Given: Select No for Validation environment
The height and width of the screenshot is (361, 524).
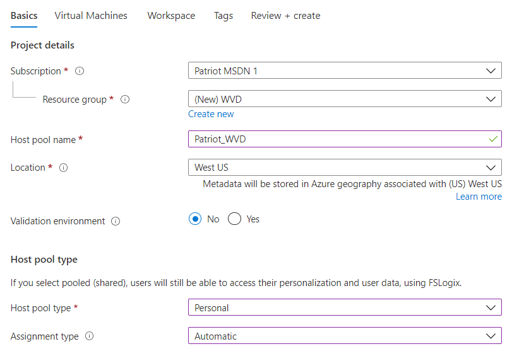Looking at the screenshot, I should click(196, 219).
